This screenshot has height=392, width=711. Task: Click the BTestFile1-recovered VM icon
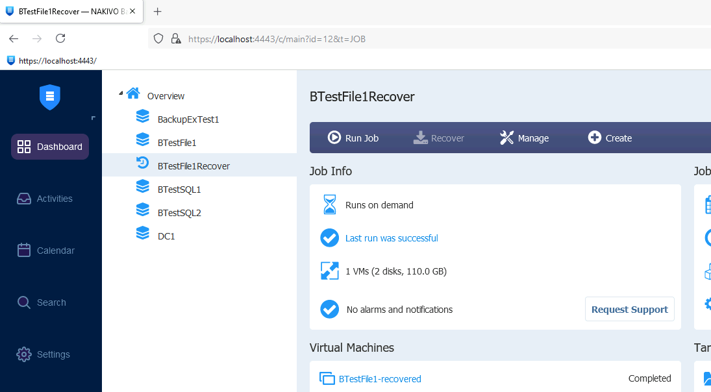[x=327, y=378]
